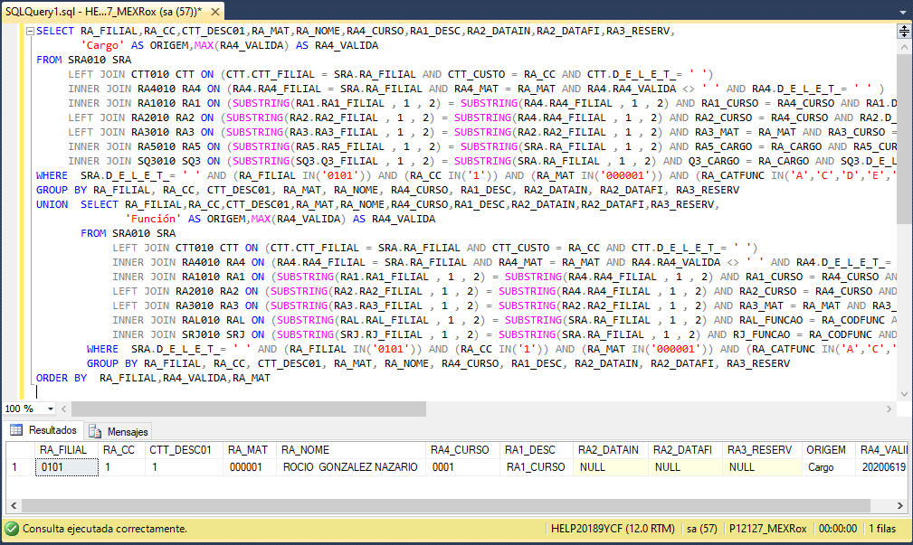Click the cell ROCIO GONZALEZ NAZARIO

click(x=351, y=467)
